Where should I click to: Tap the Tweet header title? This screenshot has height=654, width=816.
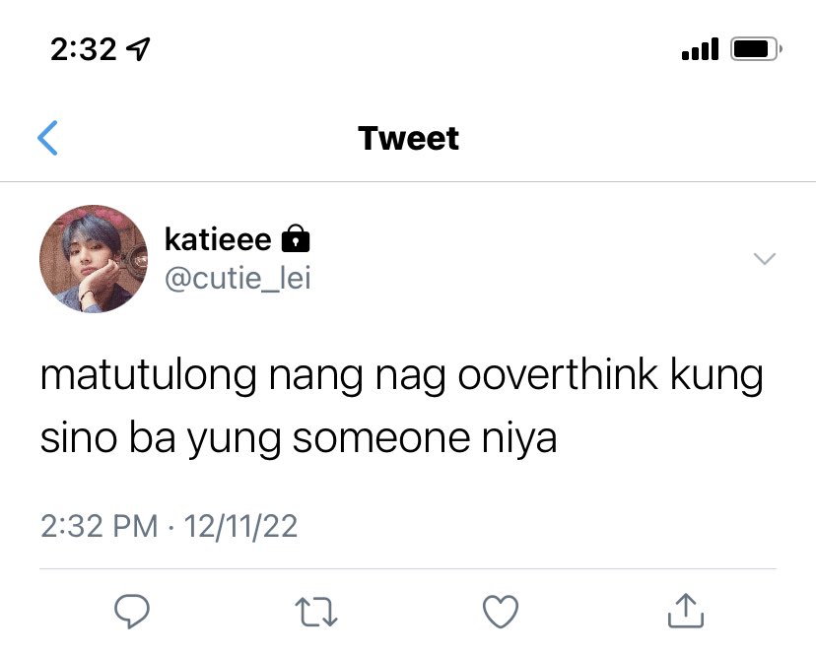click(x=409, y=139)
